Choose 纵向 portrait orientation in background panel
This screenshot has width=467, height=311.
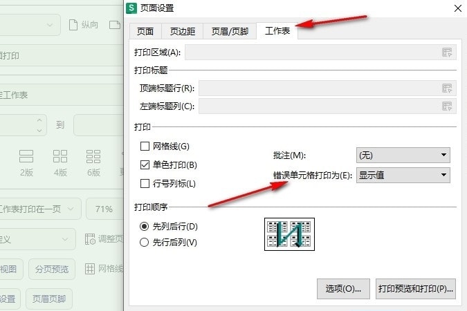[83, 25]
